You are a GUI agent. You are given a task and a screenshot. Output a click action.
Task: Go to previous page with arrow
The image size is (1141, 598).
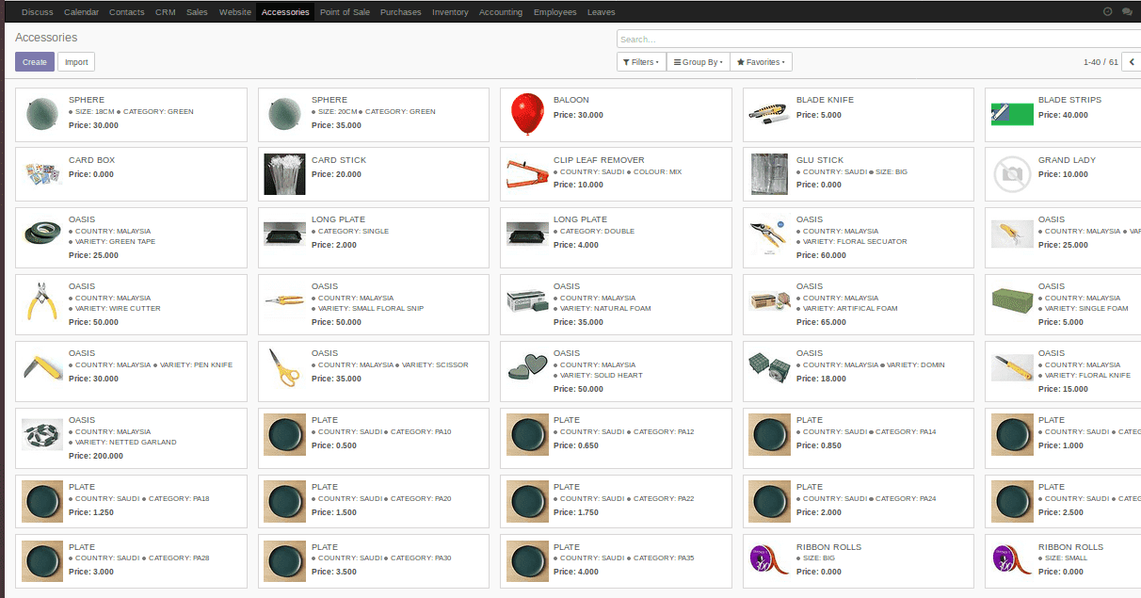[1132, 62]
